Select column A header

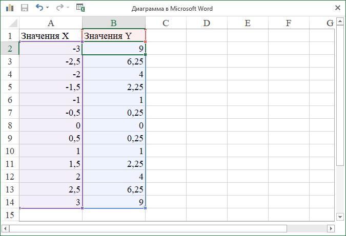click(x=51, y=23)
